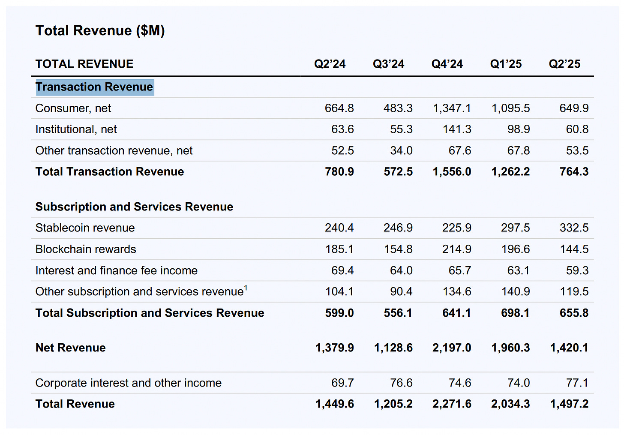Click Total Revenue value 1,449.6

pyautogui.click(x=335, y=404)
